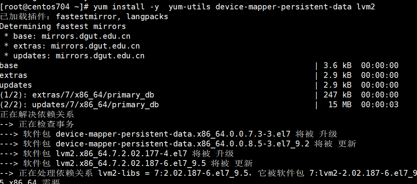Select device-mapper-persistent-data 0.8.5-3.el7_9.2 package line
The width and height of the screenshot is (417, 184).
click(178, 144)
